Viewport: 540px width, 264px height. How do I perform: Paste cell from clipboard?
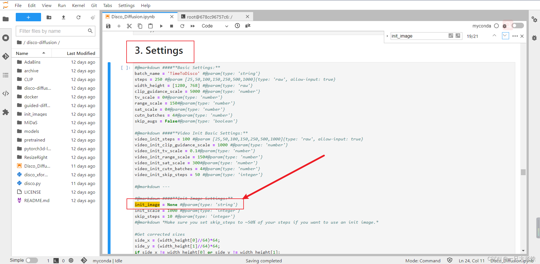[150, 26]
